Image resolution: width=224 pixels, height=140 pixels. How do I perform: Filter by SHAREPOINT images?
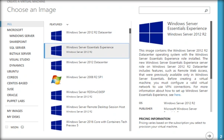coord(18,42)
